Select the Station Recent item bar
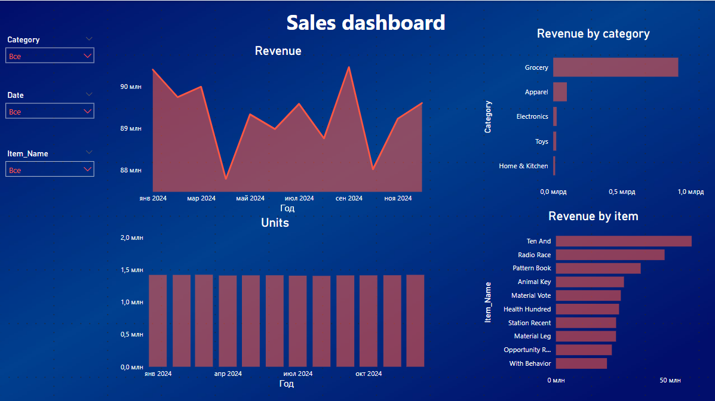Screen dimensions: 715x401 pos(586,323)
